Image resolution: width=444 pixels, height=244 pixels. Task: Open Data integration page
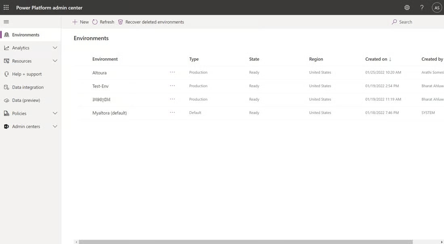(x=30, y=87)
